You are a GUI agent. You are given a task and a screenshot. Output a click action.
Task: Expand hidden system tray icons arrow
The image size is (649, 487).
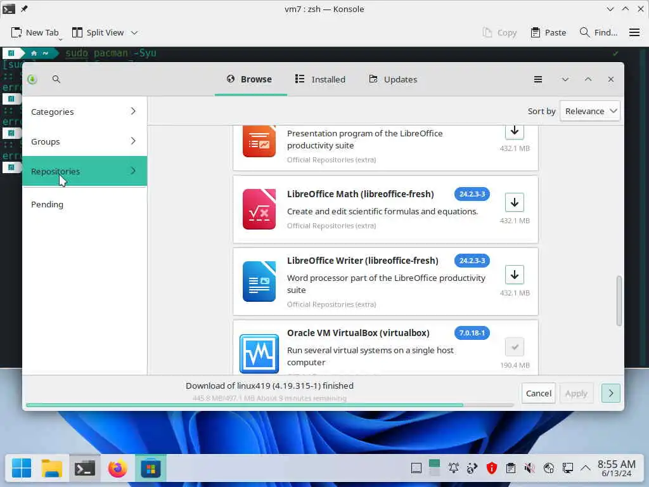tap(585, 468)
